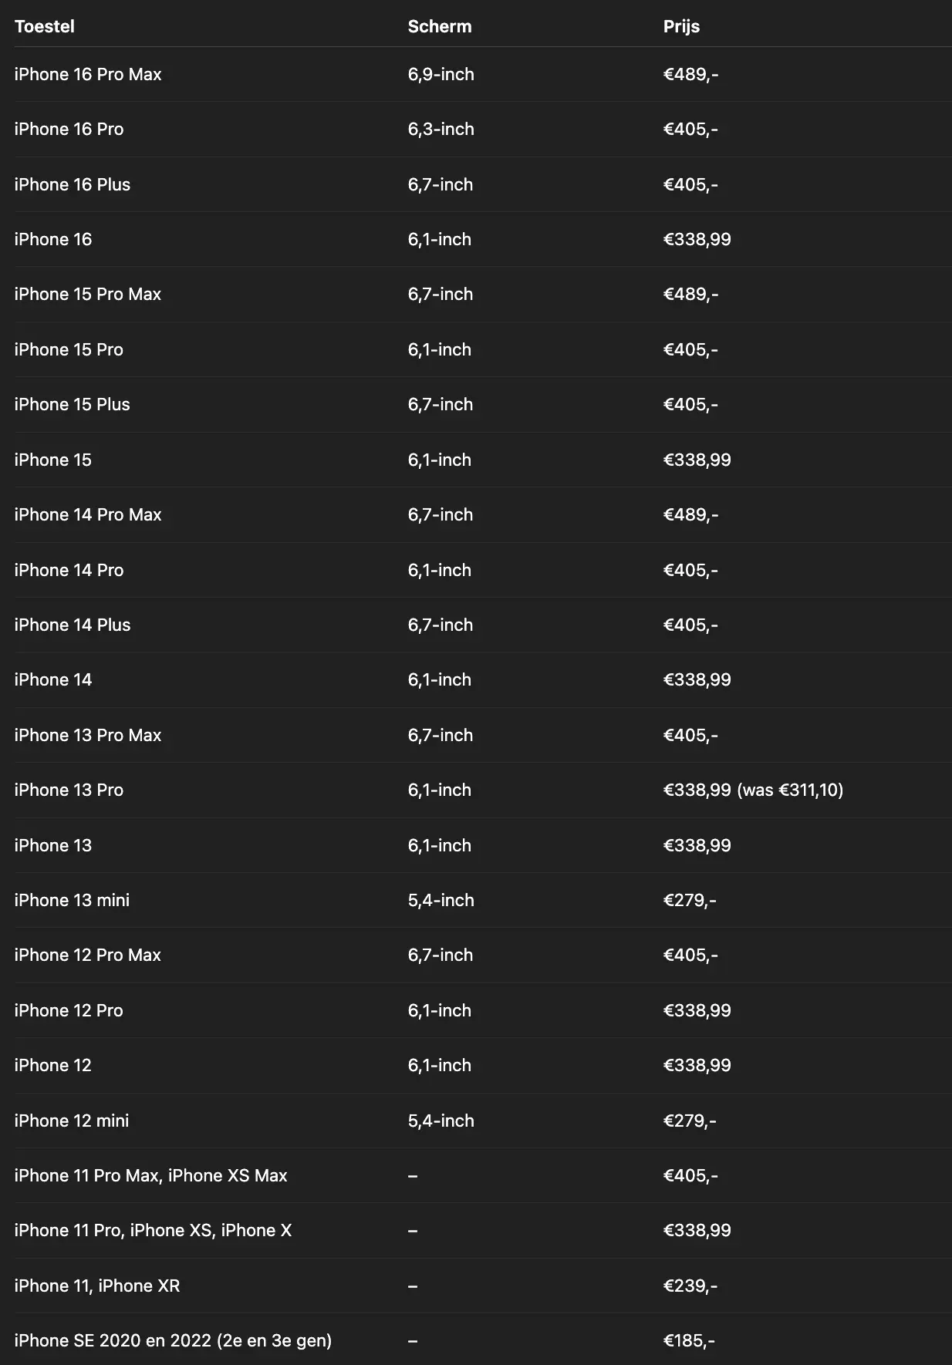Click the €338,99 (was €311,10) price text
This screenshot has width=952, height=1365.
point(753,790)
